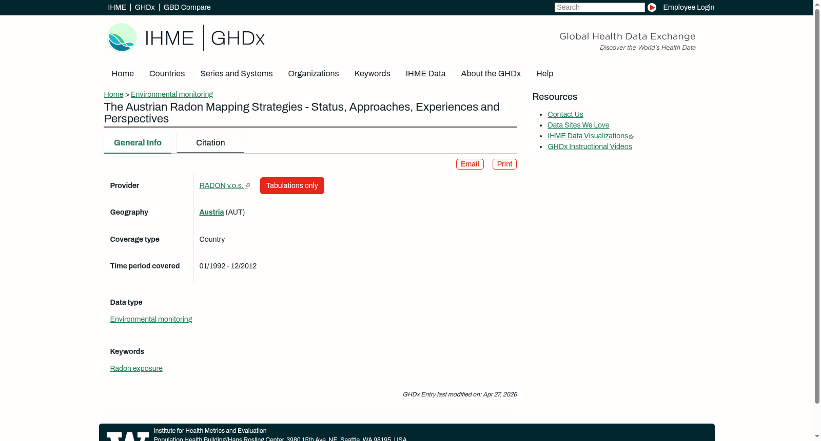Open the University of Washington footer logo
Viewport: 821px width, 441px height.
128,436
